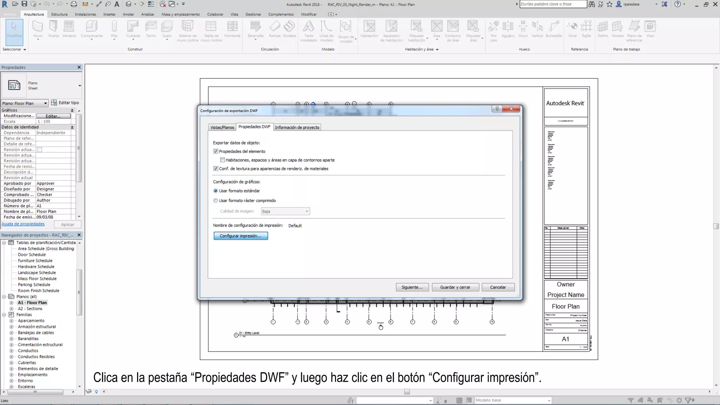Toggle the Revisión actual checkbox in properties
The height and width of the screenshot is (405, 720).
(40, 150)
